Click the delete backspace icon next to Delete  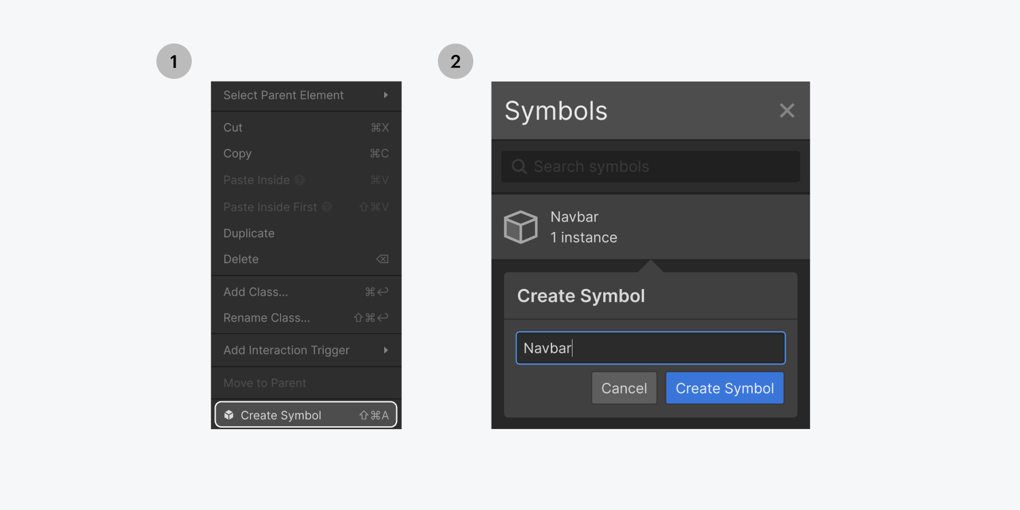coord(381,258)
